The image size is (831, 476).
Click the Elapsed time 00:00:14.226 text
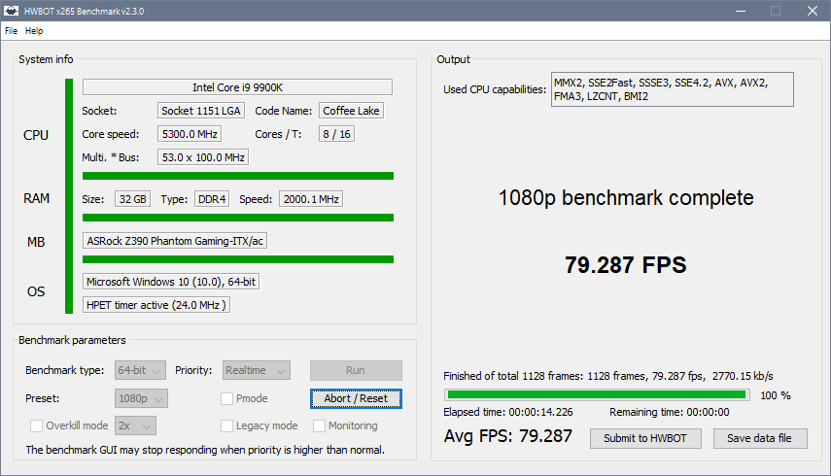[x=508, y=412]
